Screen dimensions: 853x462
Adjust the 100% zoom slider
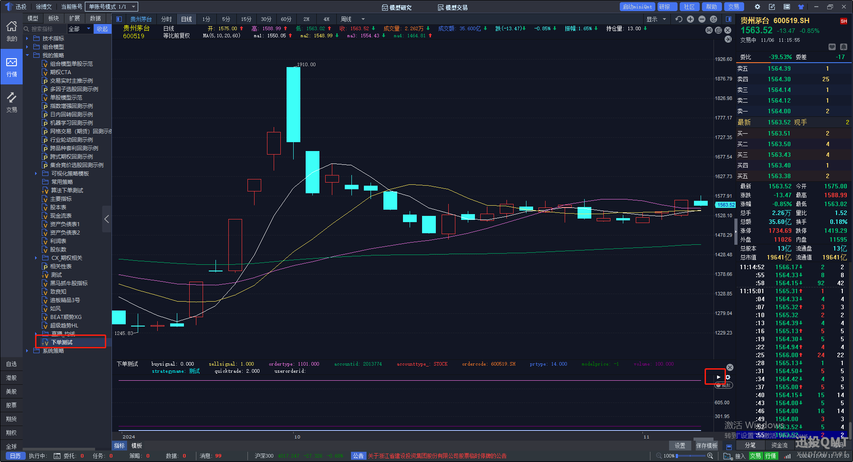pyautogui.click(x=691, y=456)
